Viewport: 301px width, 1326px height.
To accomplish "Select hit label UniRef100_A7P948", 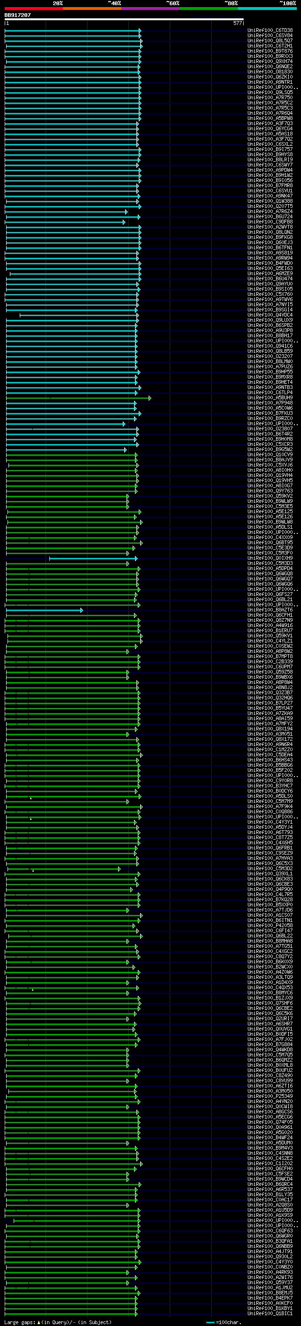I will point(270,403).
